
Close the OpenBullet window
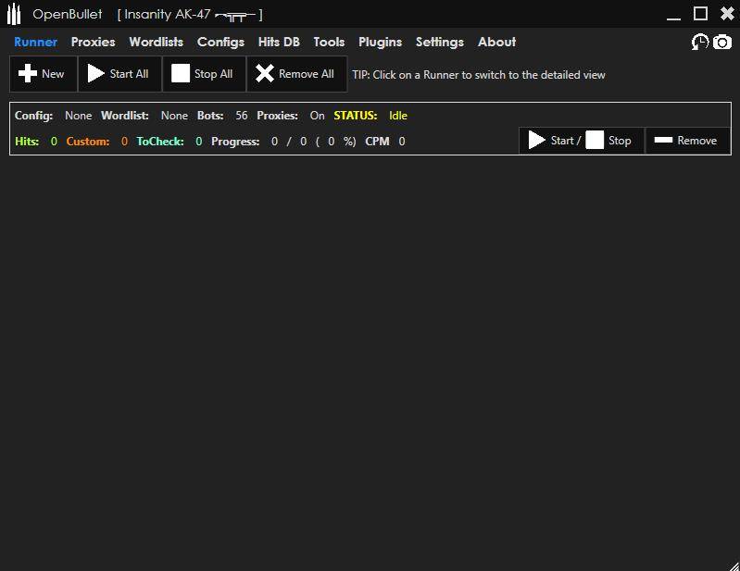(727, 14)
